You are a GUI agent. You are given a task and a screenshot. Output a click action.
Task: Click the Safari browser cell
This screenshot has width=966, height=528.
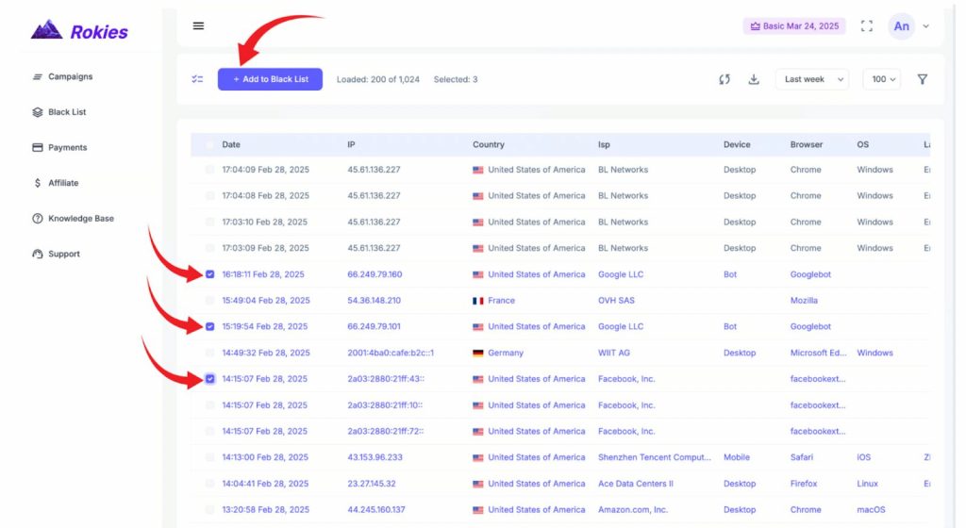point(802,458)
